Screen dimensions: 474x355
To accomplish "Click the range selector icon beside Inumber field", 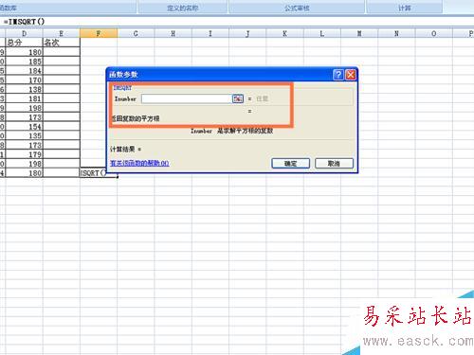I will (x=238, y=98).
